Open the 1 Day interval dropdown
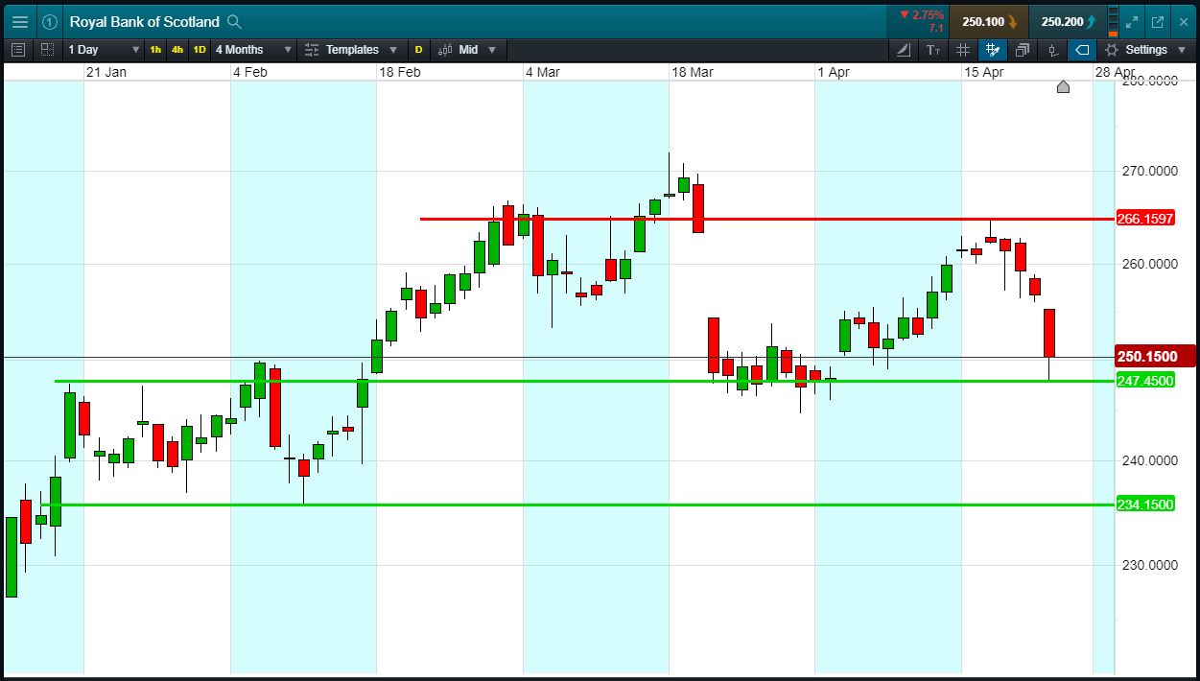This screenshot has width=1200, height=681. 103,50
